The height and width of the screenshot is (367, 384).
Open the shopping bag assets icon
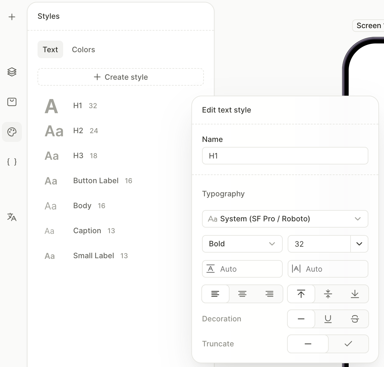(12, 102)
